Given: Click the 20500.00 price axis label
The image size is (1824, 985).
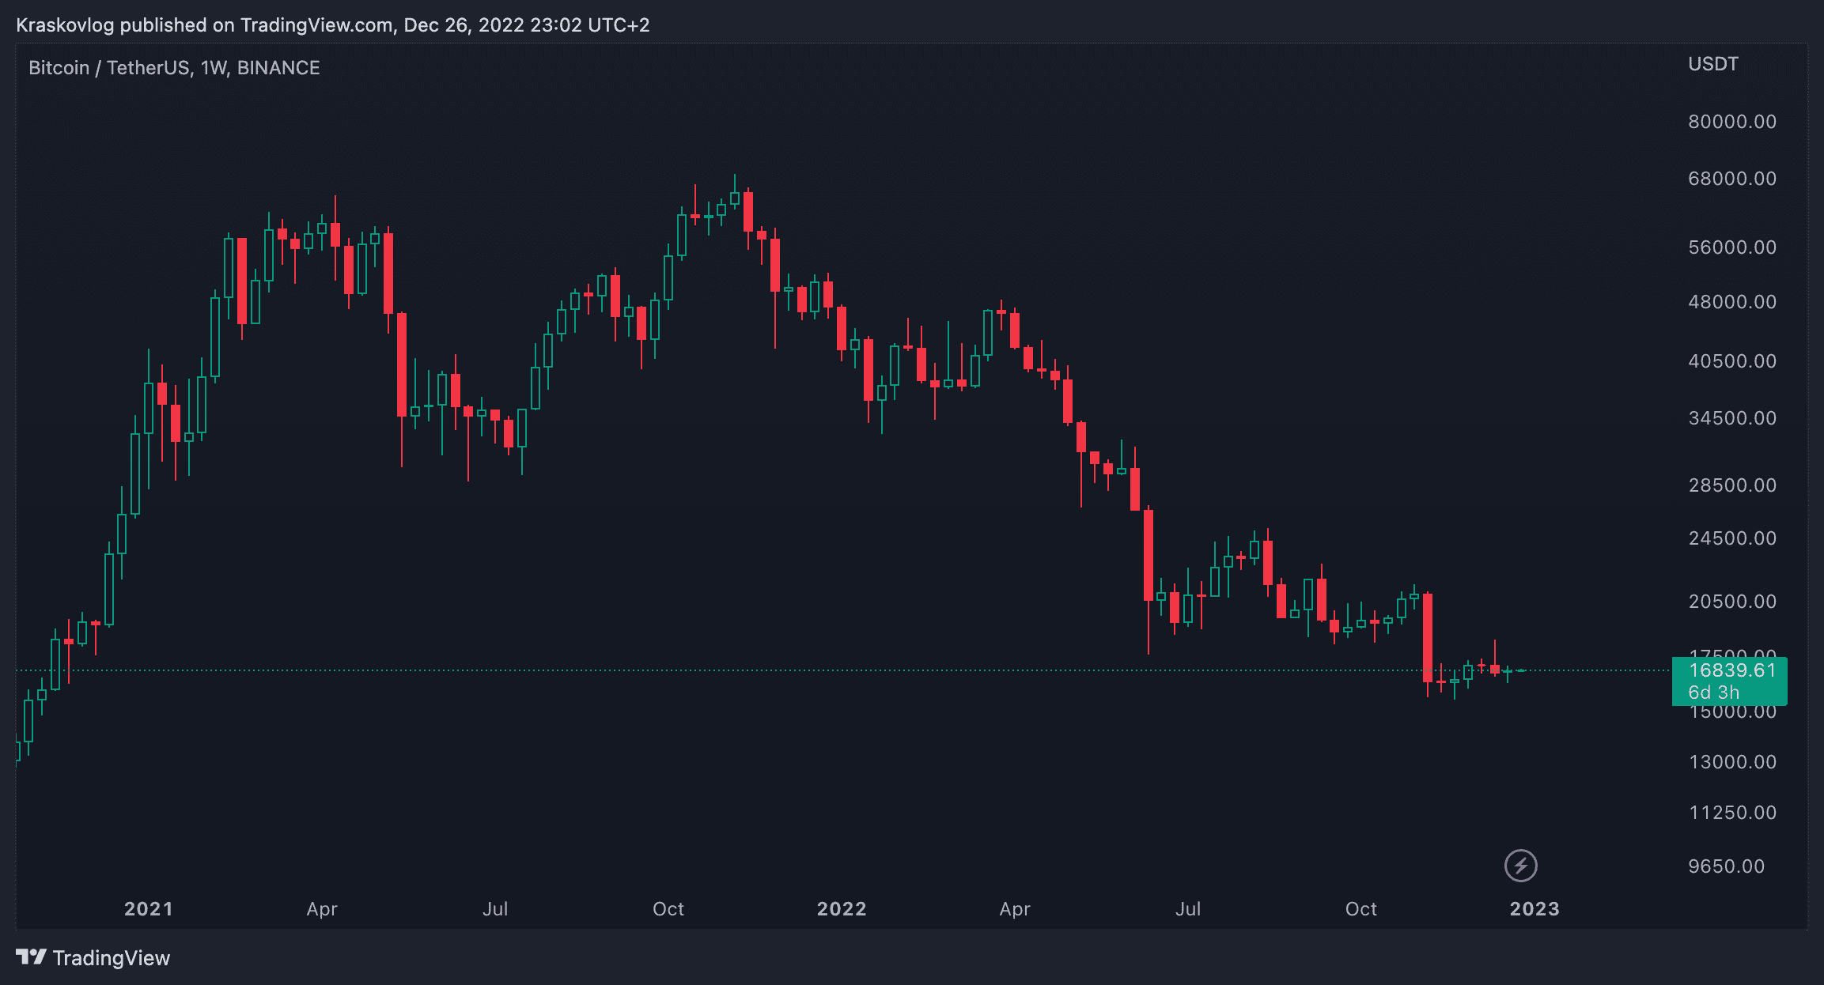Looking at the screenshot, I should pyautogui.click(x=1732, y=602).
